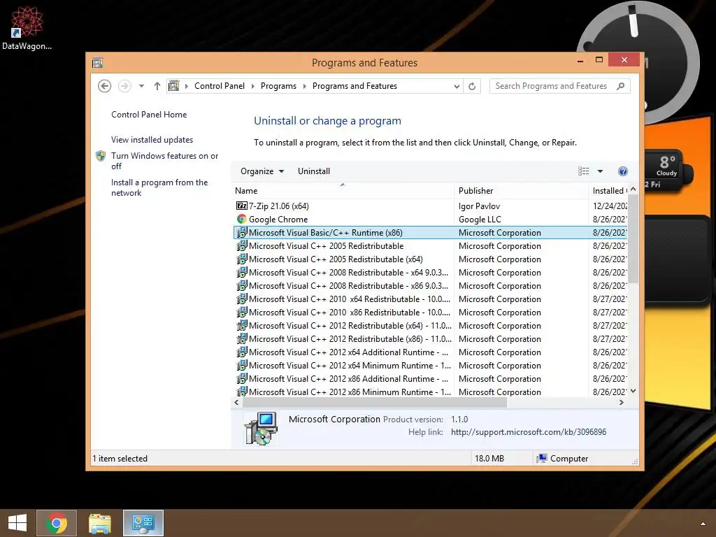Select Visual C++ 2012 x86 Minimum Runtime
The width and height of the screenshot is (716, 537).
point(430,392)
